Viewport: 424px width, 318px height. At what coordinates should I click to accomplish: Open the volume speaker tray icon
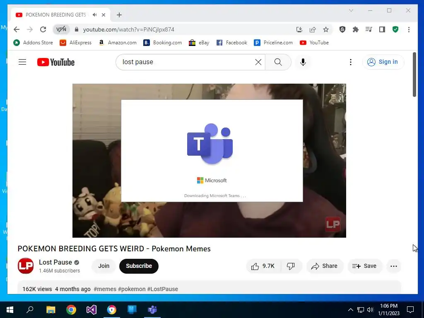click(370, 310)
